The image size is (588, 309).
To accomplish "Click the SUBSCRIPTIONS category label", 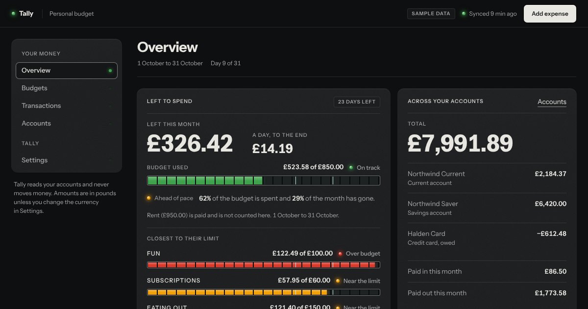I will tap(173, 281).
